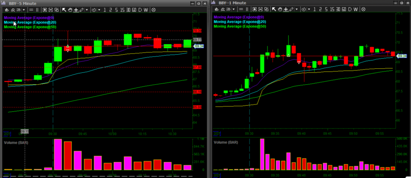Viewport: 411px width, 178px height.
Task: Expand drawing tools dropdown arrow in 1 Minute chart
Action: (x=296, y=9)
